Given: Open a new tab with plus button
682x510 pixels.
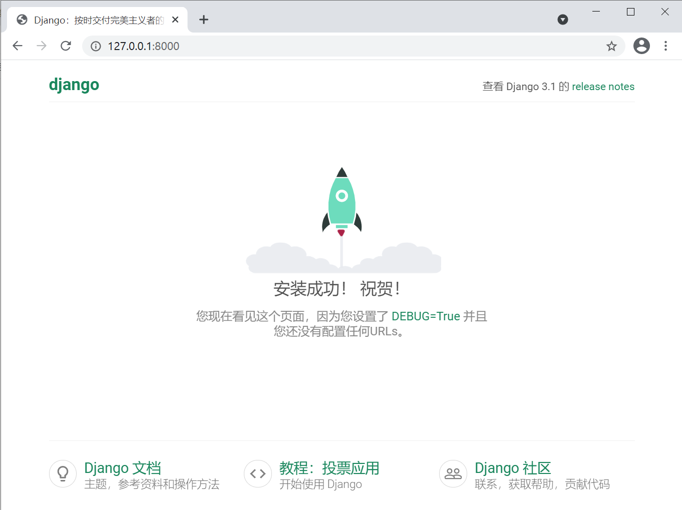Looking at the screenshot, I should [x=203, y=20].
